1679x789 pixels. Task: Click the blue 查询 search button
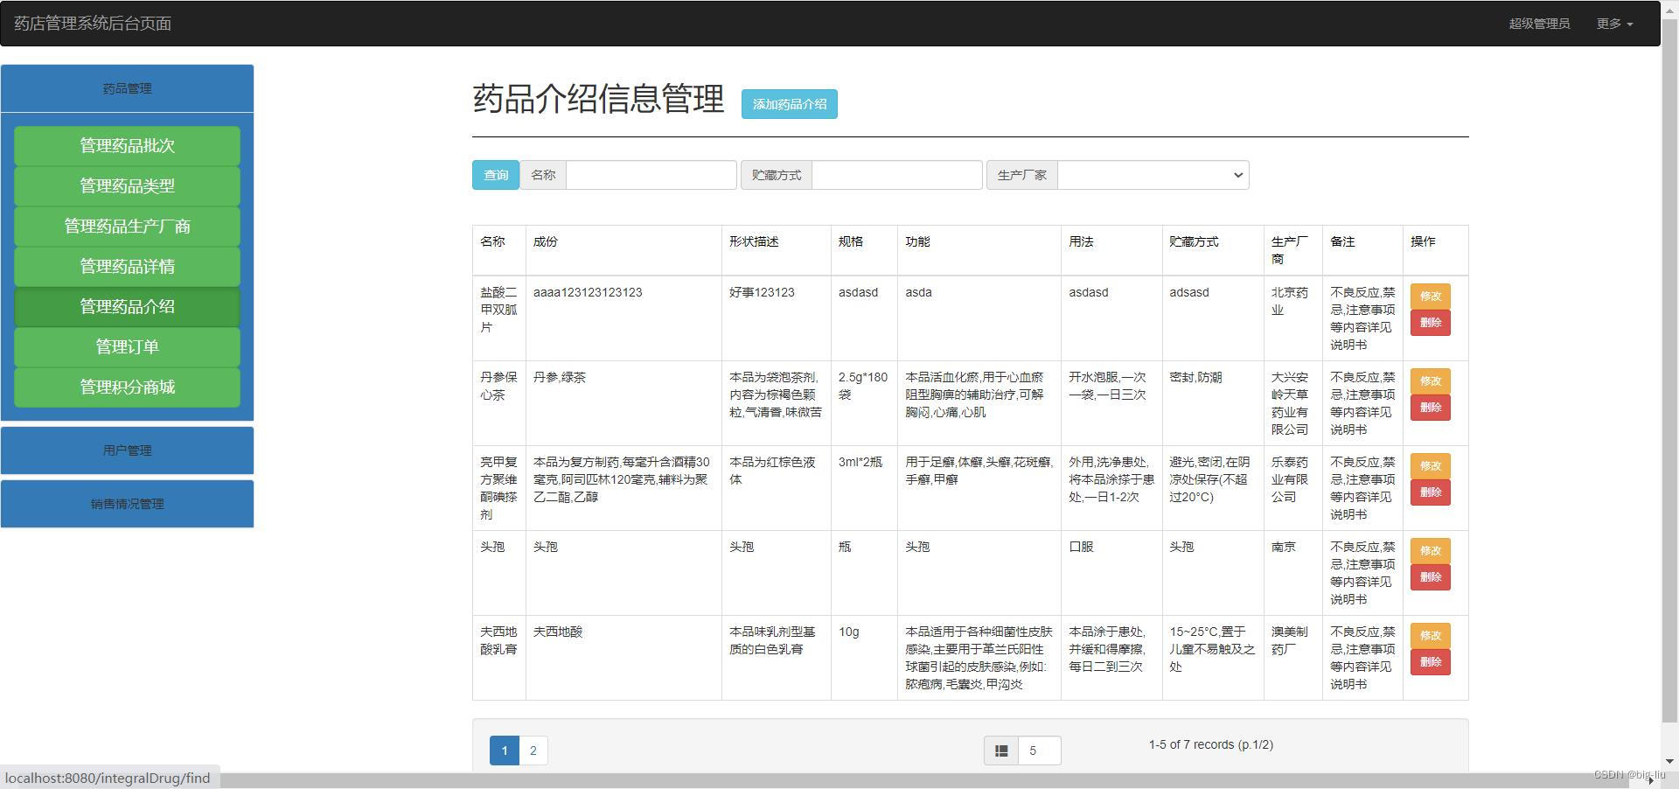(495, 175)
